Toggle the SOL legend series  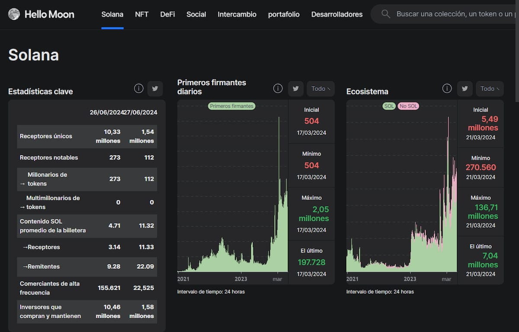coord(389,106)
